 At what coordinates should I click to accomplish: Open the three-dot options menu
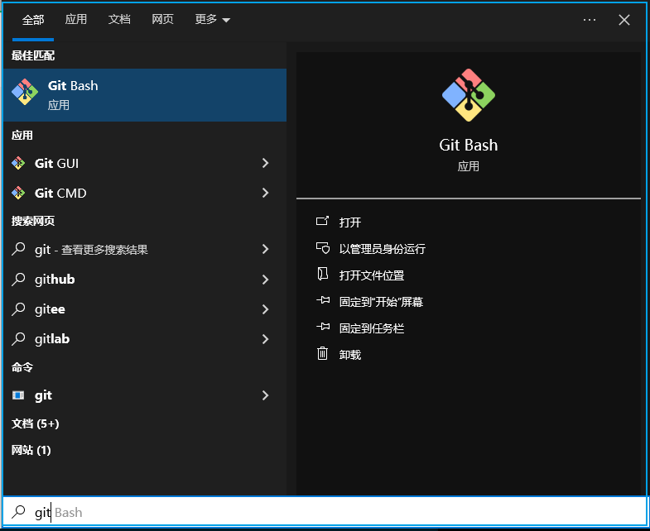tap(589, 20)
